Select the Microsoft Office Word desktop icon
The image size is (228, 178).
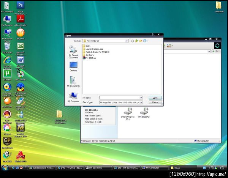21,62
